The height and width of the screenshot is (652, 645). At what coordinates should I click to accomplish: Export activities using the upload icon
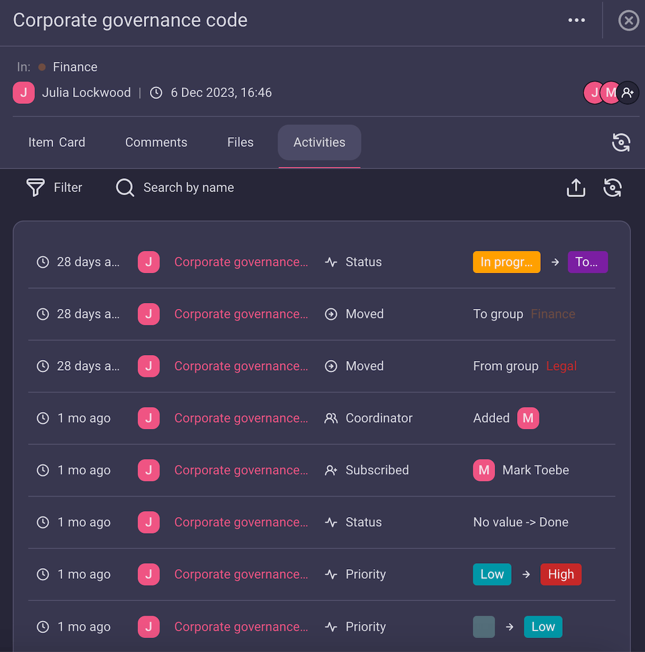pyautogui.click(x=576, y=188)
